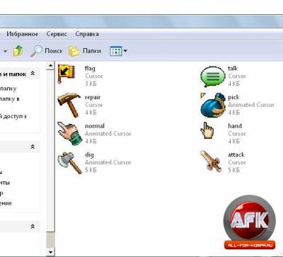Open the Избранное menu

(x=22, y=34)
